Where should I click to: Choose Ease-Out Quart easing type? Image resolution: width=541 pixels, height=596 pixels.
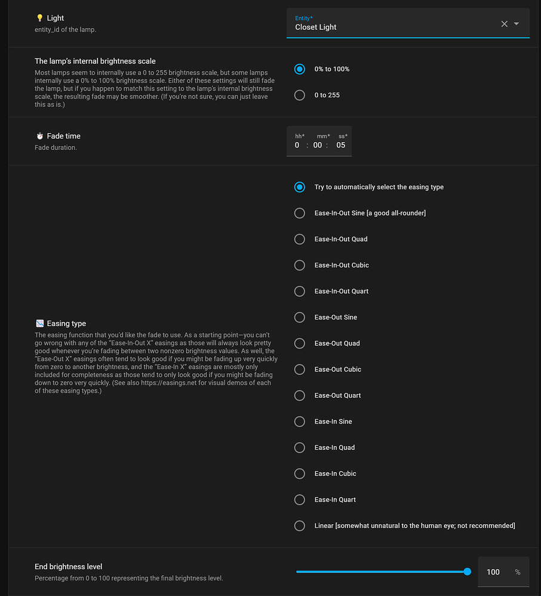(x=300, y=395)
